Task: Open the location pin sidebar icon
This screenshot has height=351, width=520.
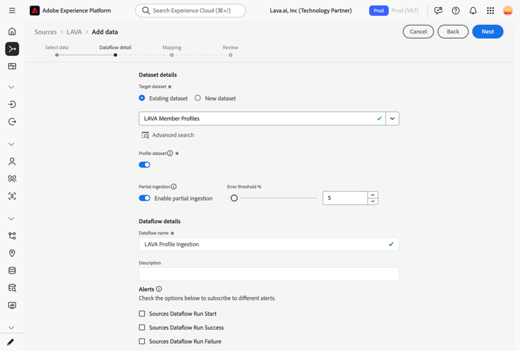Action: 12,253
